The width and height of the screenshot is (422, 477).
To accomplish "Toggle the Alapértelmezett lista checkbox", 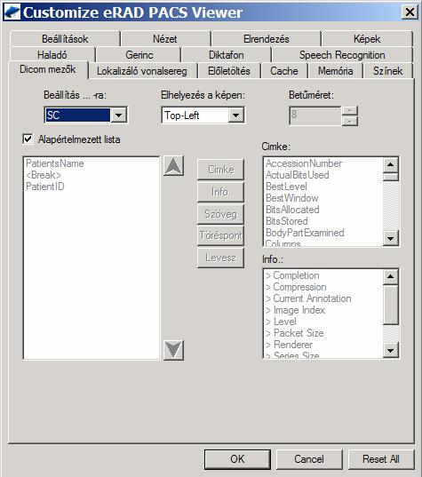I will (28, 139).
